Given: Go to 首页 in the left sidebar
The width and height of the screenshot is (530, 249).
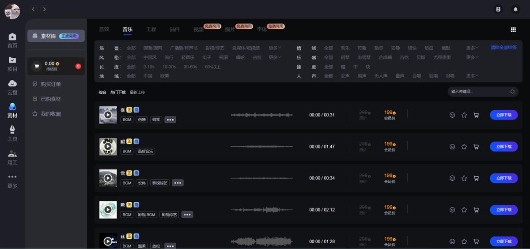Looking at the screenshot, I should pyautogui.click(x=12, y=41).
